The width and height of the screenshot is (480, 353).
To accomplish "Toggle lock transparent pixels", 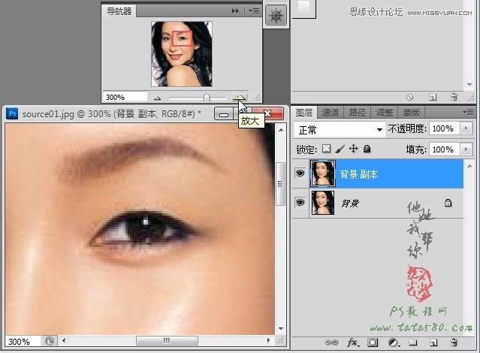I will point(326,149).
